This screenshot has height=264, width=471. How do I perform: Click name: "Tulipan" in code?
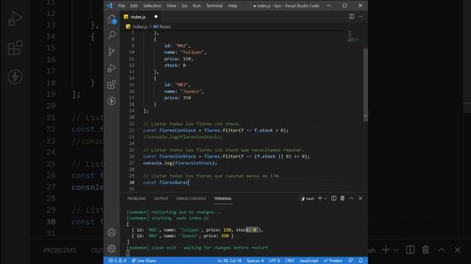tap(185, 52)
